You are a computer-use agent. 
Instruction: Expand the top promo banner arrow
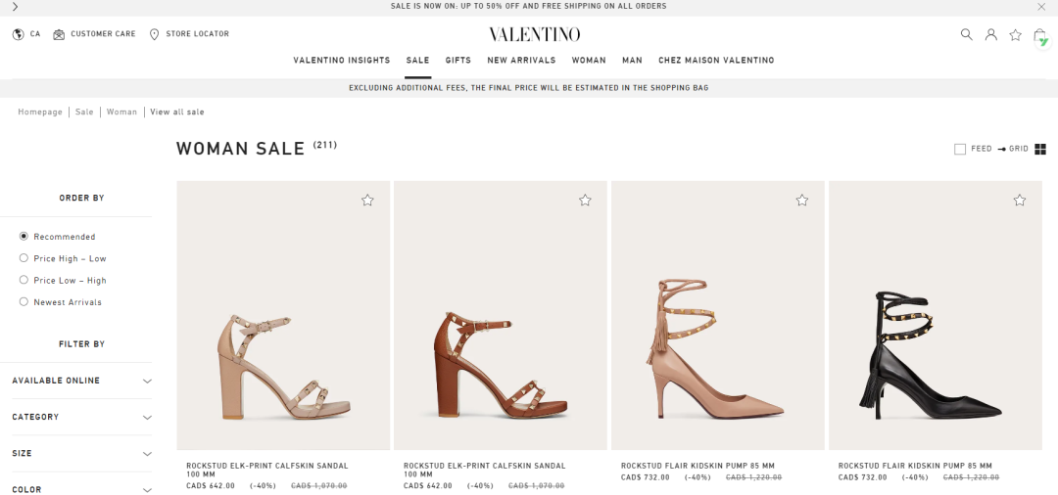[15, 7]
